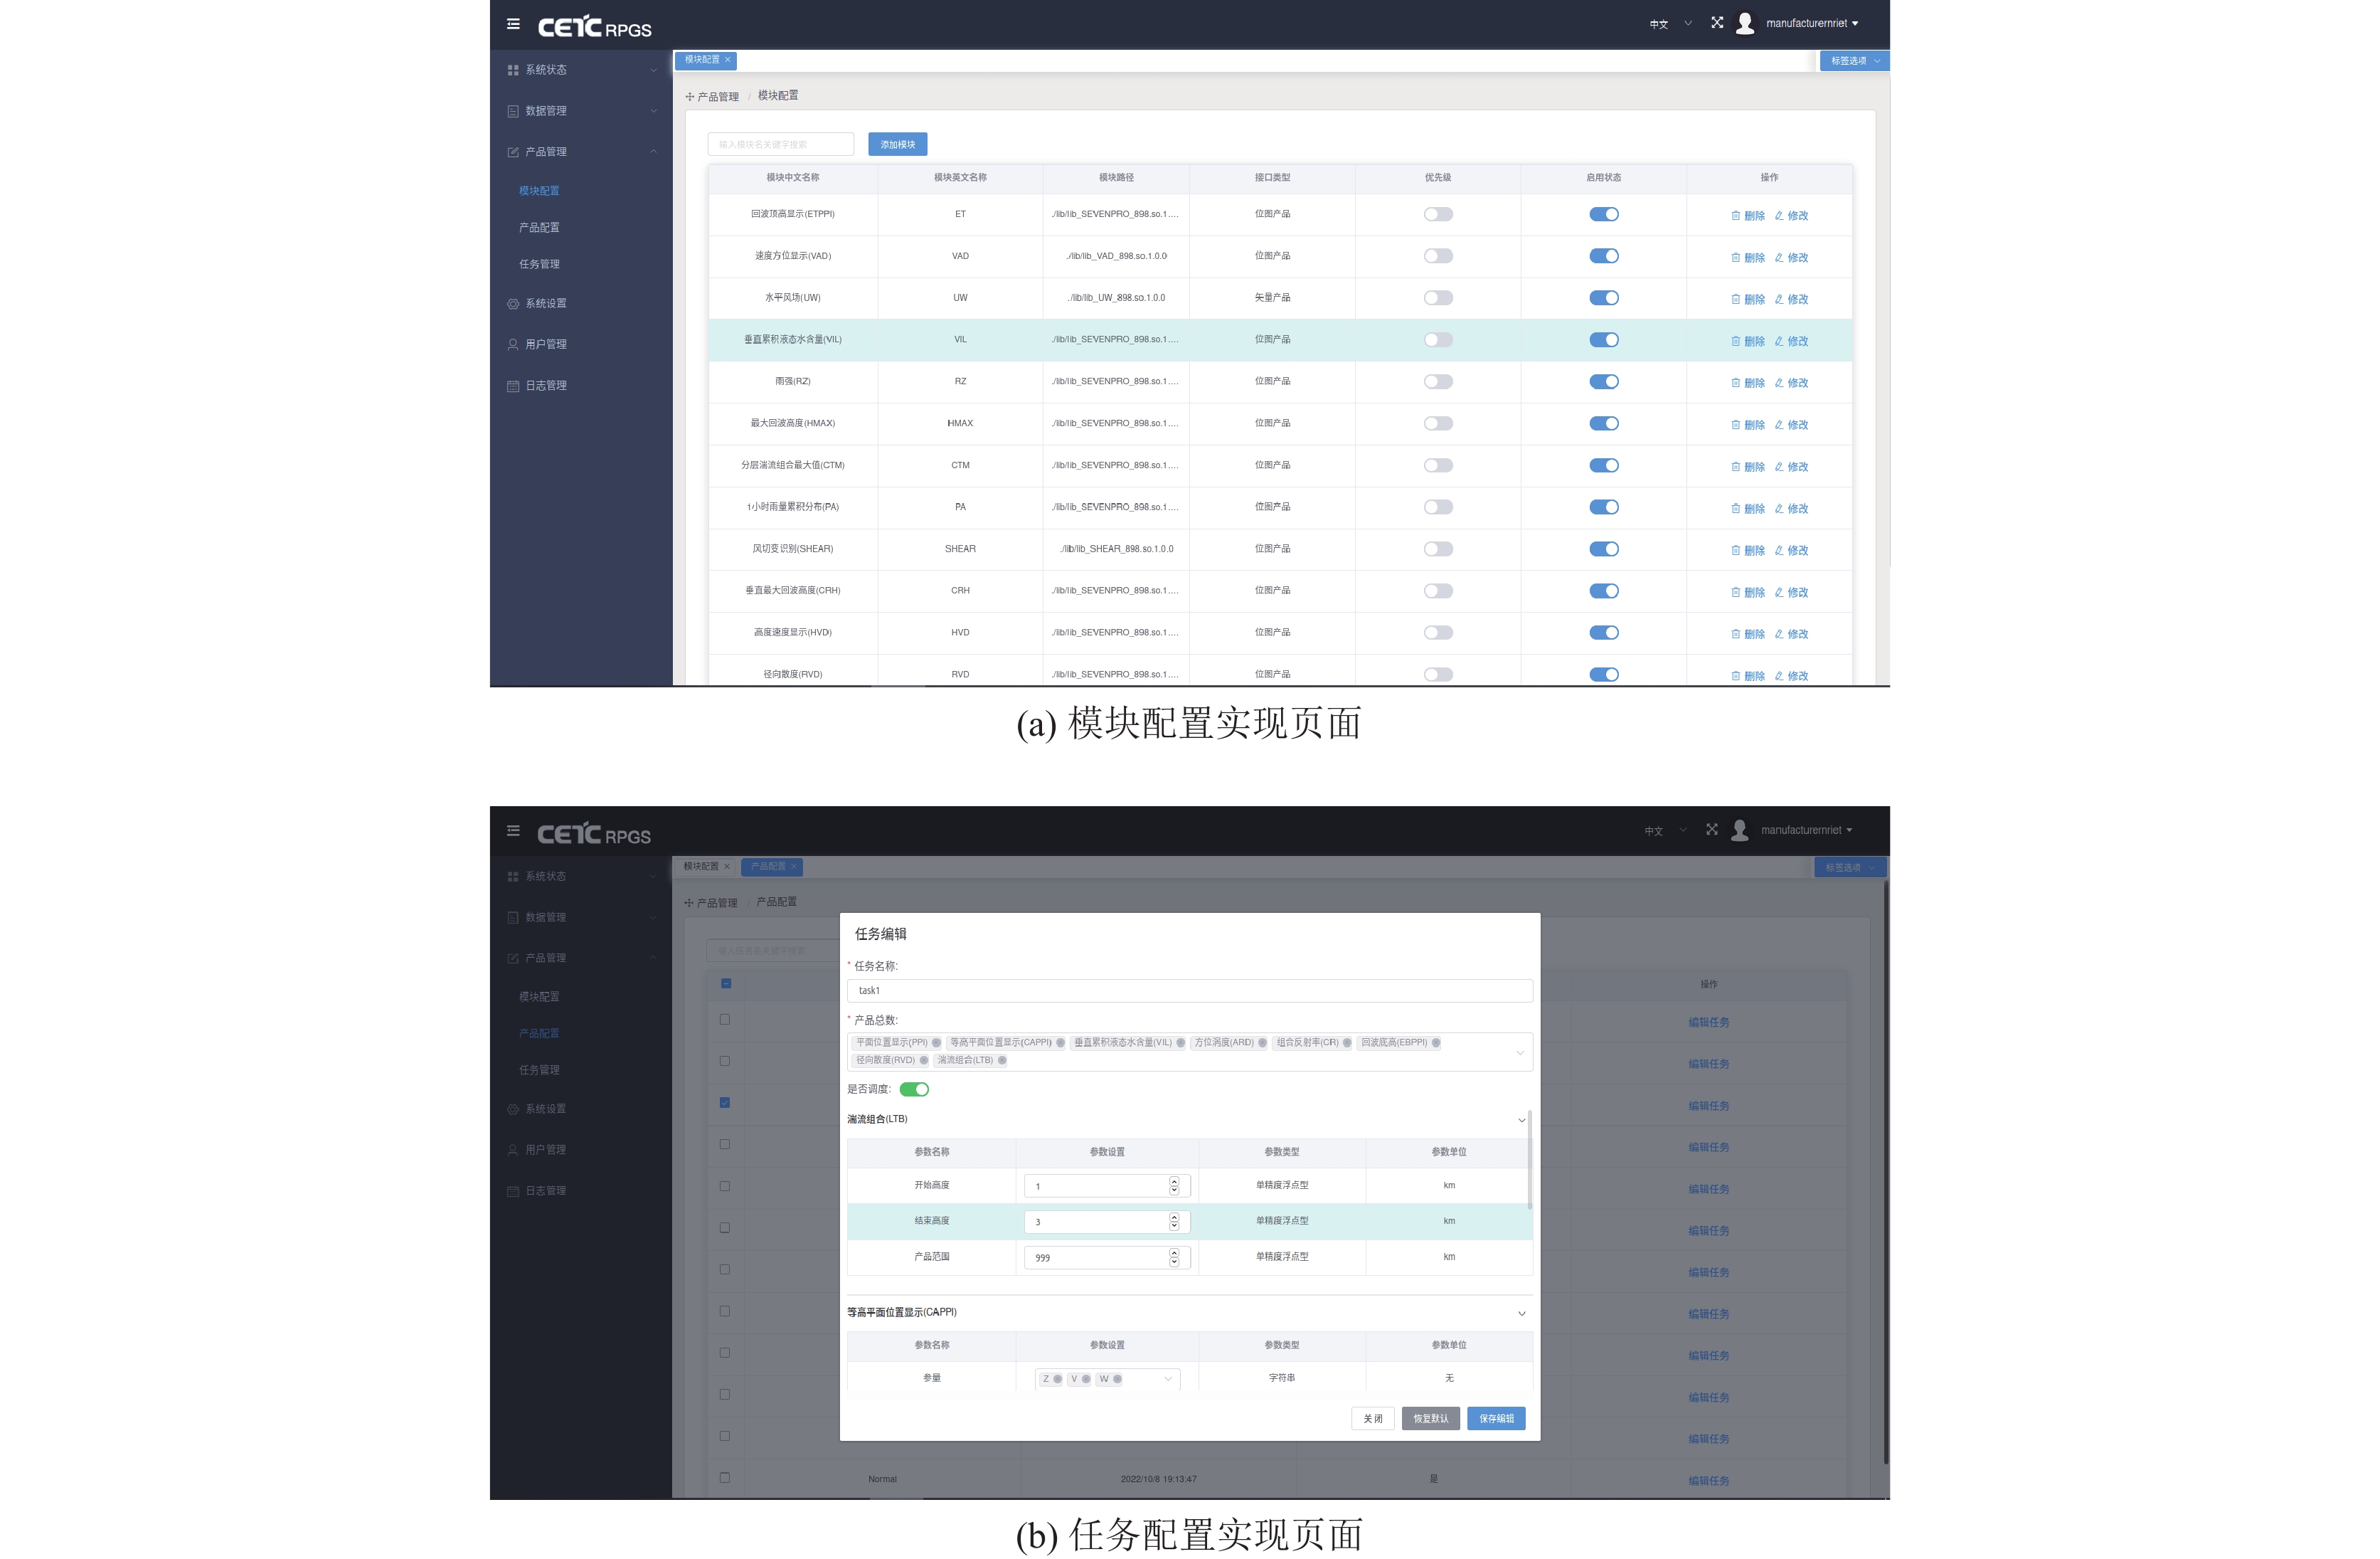This screenshot has height=1559, width=2380.
Task: Uncheck the ticked row checkbox on the dimmed task list
Action: (725, 1103)
